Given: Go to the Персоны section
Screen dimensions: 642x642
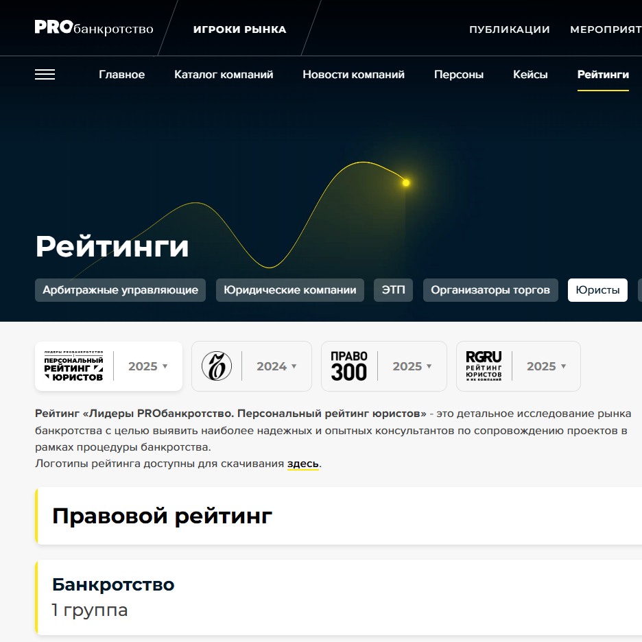Looking at the screenshot, I should coord(459,75).
